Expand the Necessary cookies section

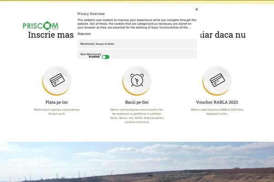[87, 44]
